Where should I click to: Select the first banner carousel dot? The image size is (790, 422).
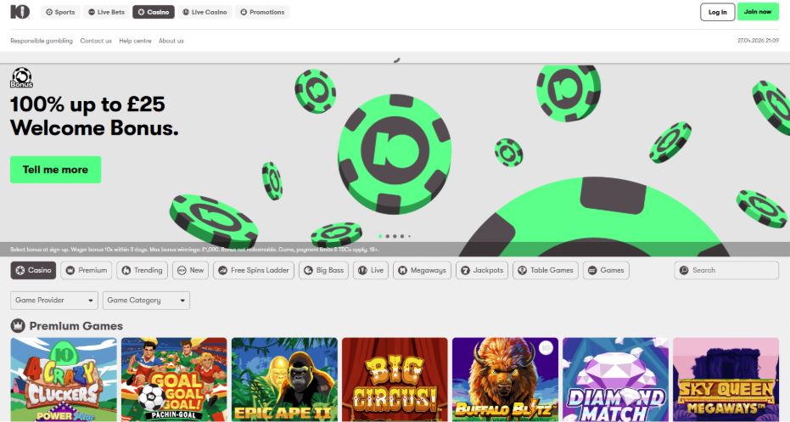click(380, 236)
